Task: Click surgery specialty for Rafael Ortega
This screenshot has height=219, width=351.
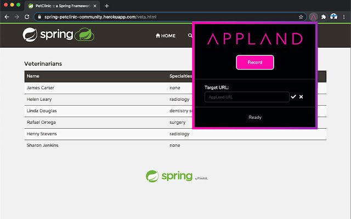Action: 178,123
